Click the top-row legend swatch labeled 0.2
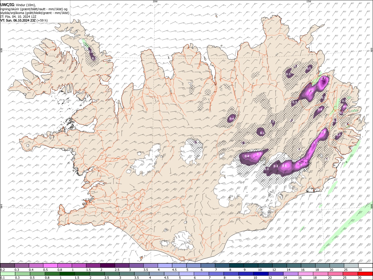The height and width of the screenshot is (280, 373). pyautogui.click(x=7, y=265)
